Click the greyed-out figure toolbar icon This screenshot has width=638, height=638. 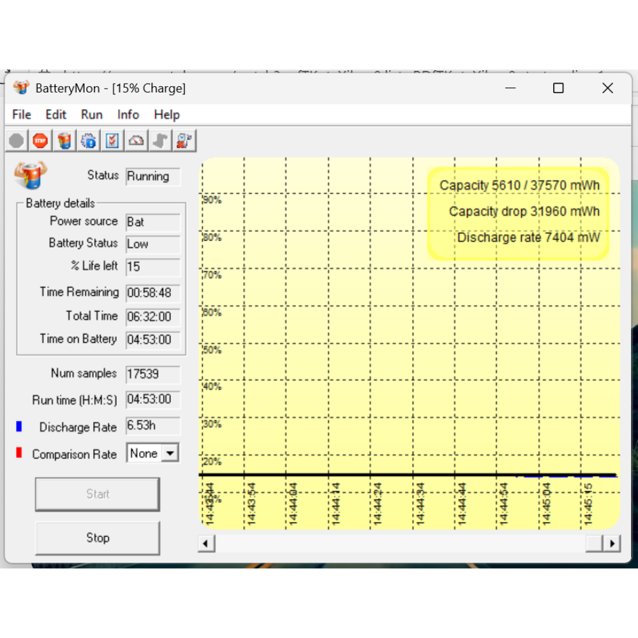(x=160, y=140)
